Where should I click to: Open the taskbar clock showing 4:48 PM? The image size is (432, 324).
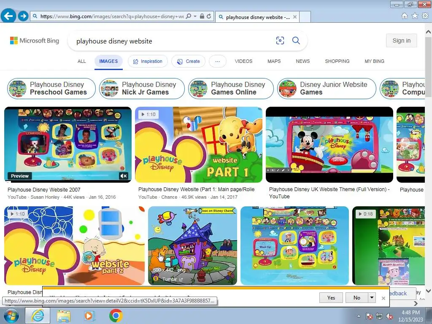click(410, 316)
